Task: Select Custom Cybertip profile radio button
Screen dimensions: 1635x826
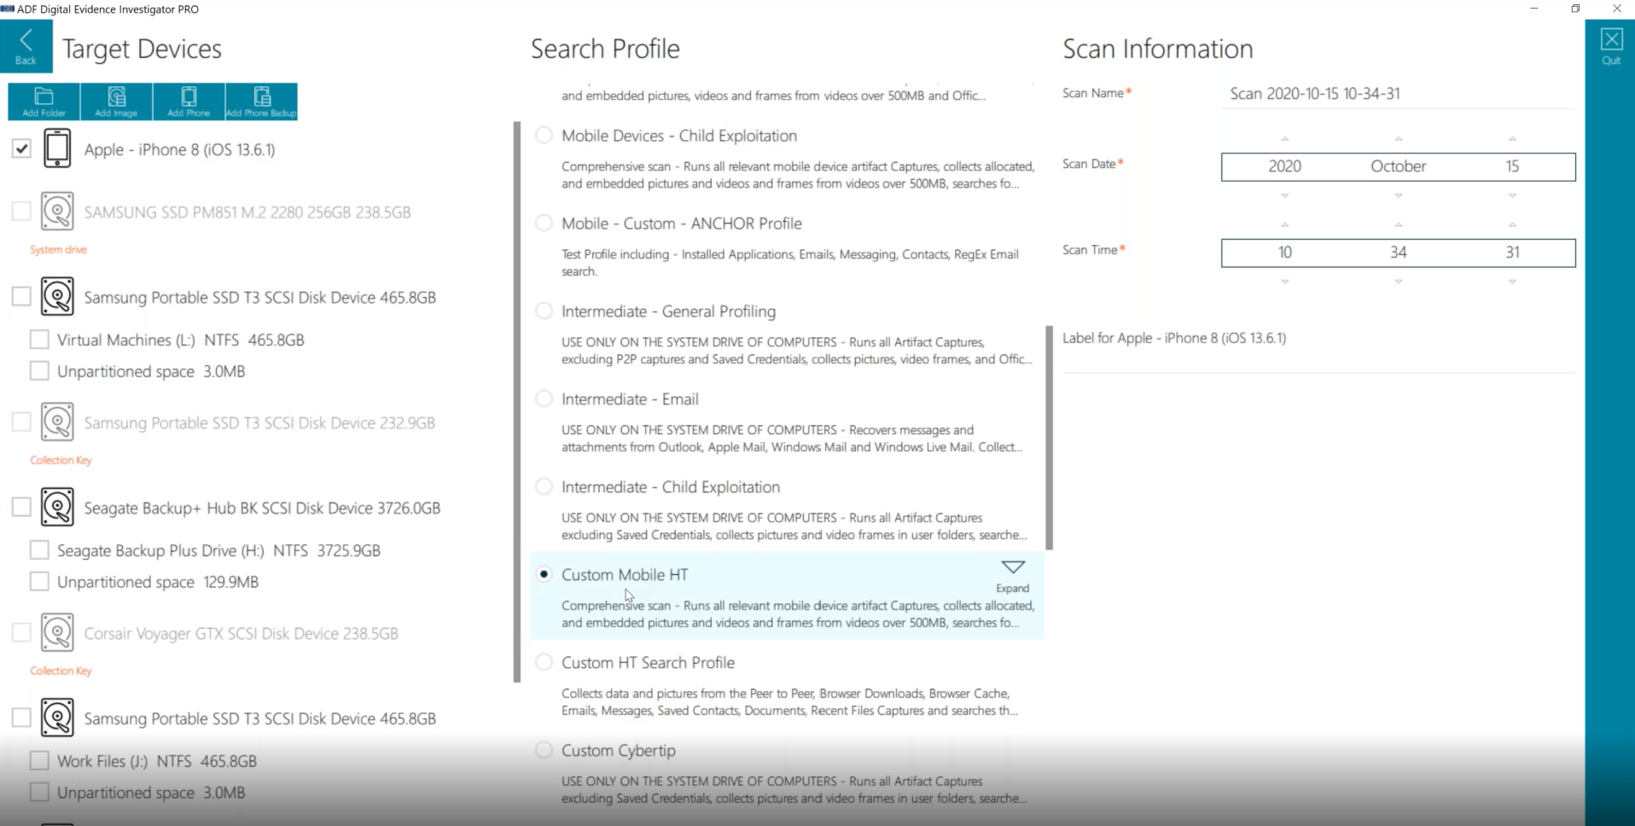Action: (544, 750)
